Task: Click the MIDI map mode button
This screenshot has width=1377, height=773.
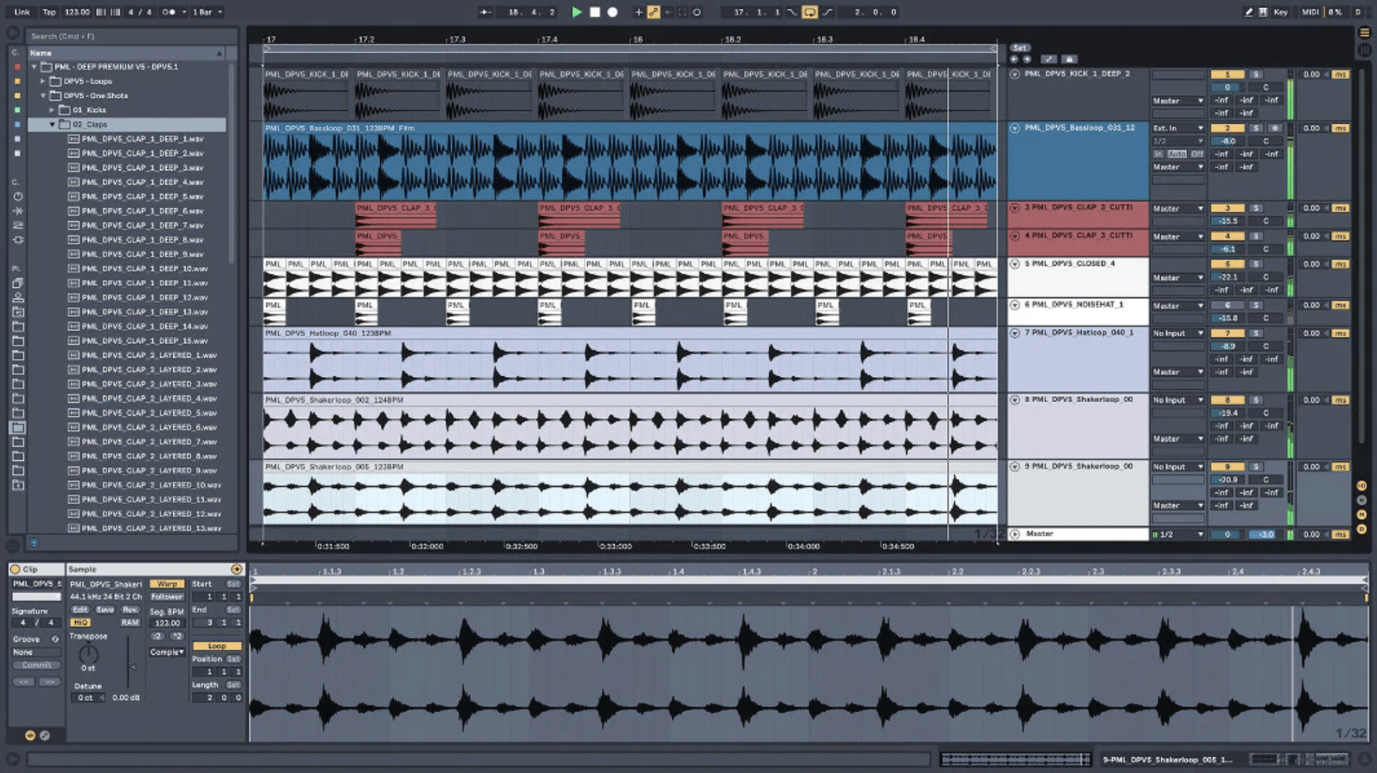Action: tap(1310, 11)
